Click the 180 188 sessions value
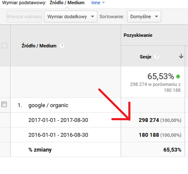The width and height of the screenshot is (188, 174). (149, 135)
